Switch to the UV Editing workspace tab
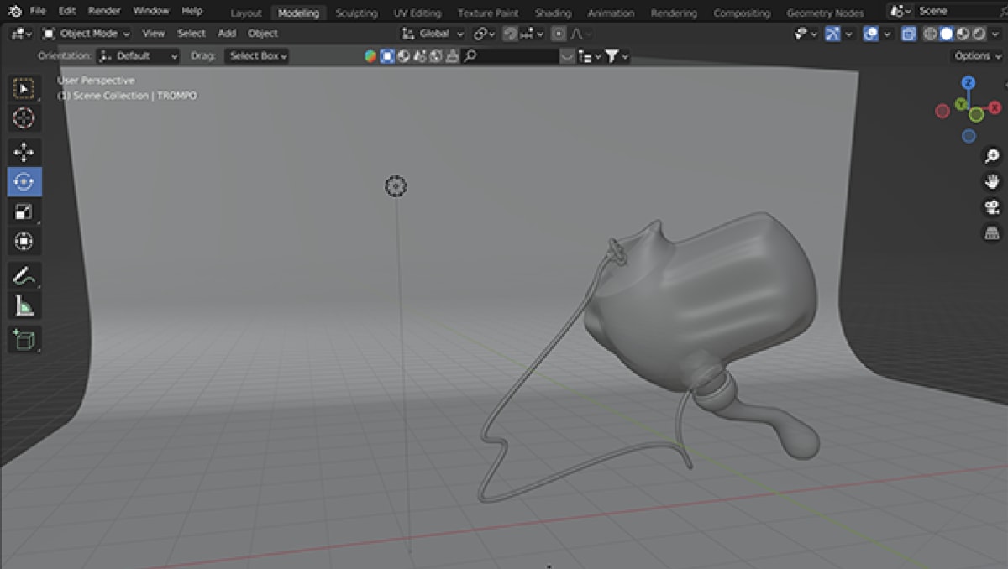This screenshot has width=1008, height=569. (x=417, y=13)
